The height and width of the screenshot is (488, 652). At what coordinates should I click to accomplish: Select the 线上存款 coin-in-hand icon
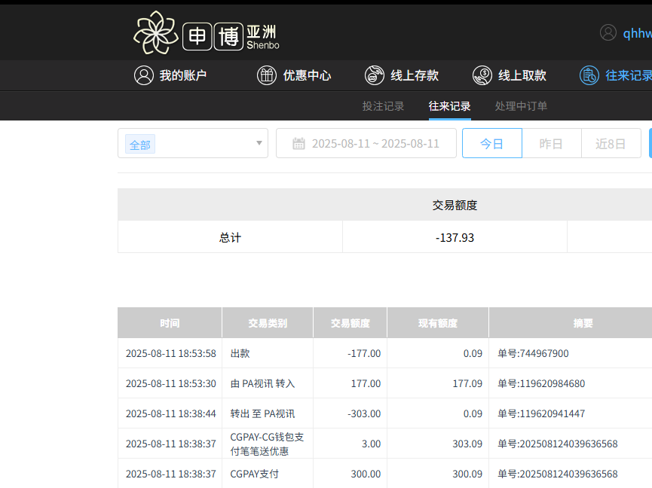pyautogui.click(x=374, y=75)
